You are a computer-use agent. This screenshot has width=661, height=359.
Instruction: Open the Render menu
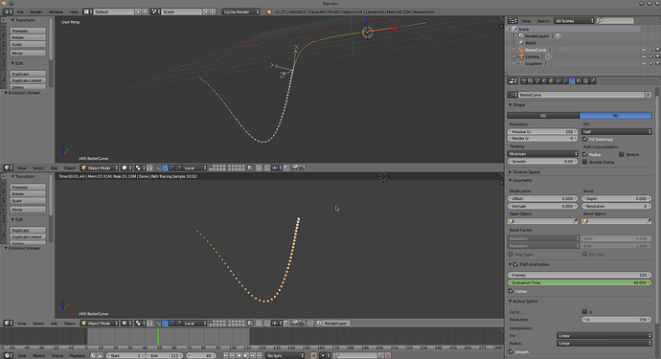coord(36,11)
